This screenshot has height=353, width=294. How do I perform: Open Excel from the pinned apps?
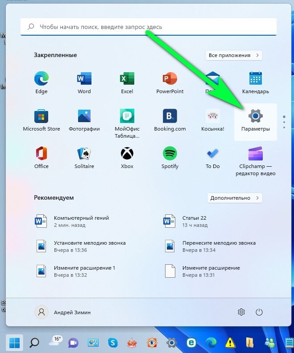coord(127,82)
